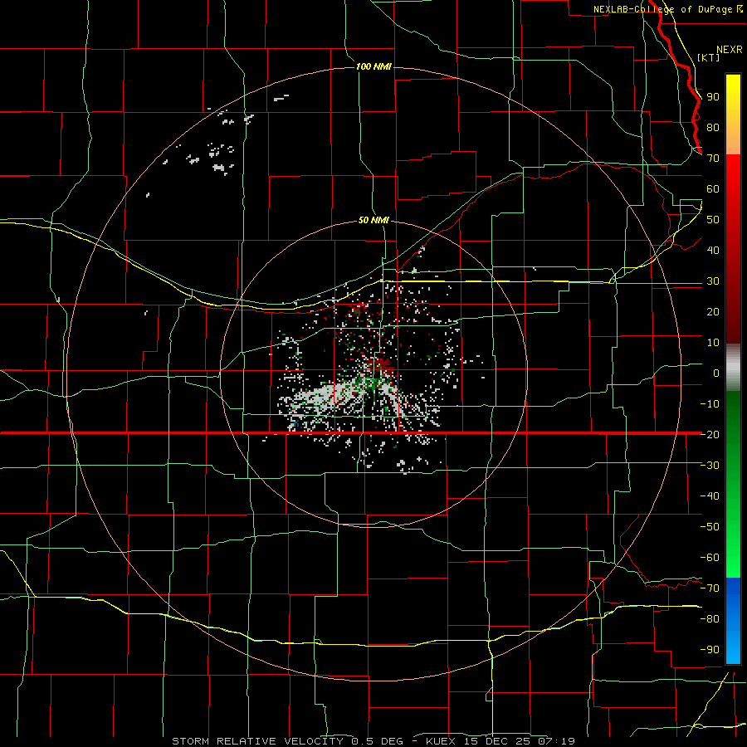This screenshot has width=747, height=747.
Task: Select the -70 scale value
Action: point(710,588)
